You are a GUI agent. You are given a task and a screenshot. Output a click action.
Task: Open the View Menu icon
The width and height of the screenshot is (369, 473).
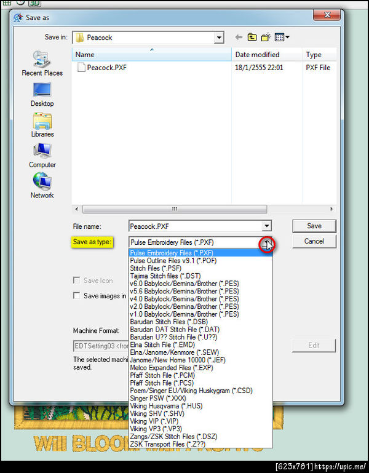pos(282,38)
